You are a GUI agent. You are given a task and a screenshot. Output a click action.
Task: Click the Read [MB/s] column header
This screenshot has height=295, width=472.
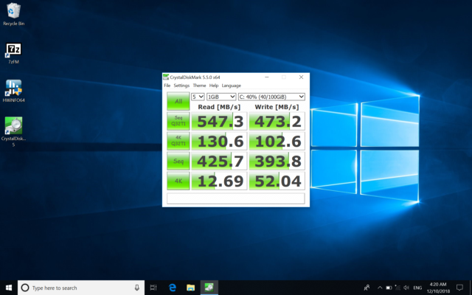point(219,107)
